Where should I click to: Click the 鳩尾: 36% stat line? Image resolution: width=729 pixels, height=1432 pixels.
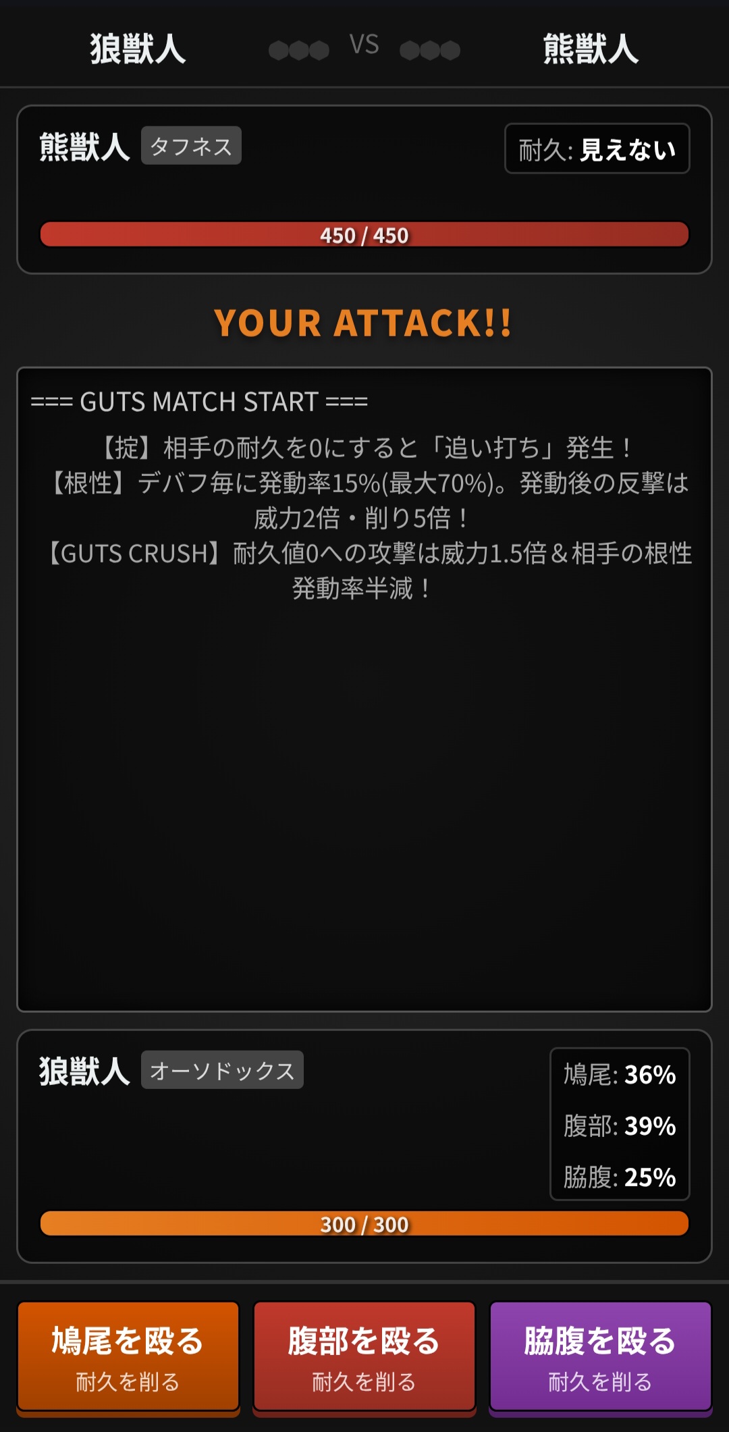point(620,1074)
